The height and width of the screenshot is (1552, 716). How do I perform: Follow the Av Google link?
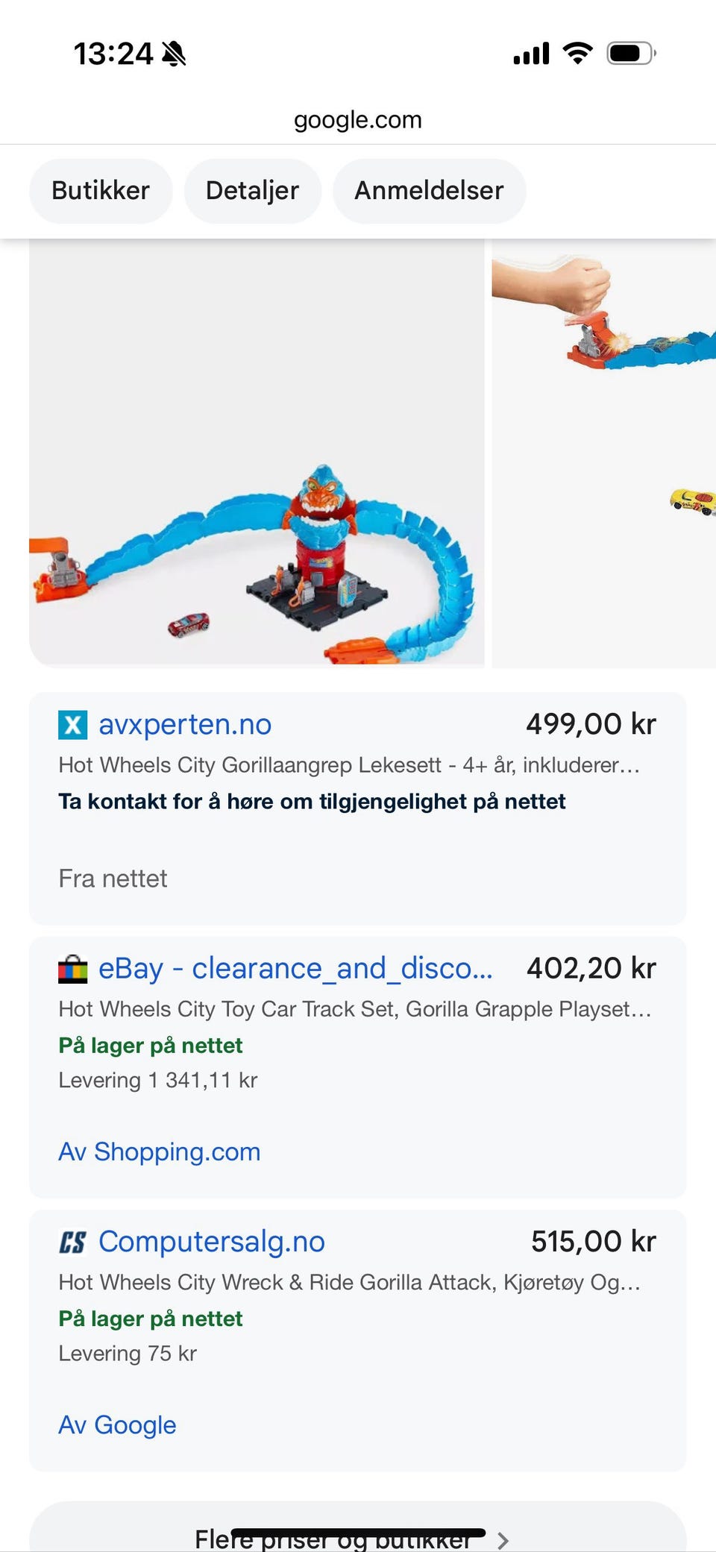coord(118,1425)
